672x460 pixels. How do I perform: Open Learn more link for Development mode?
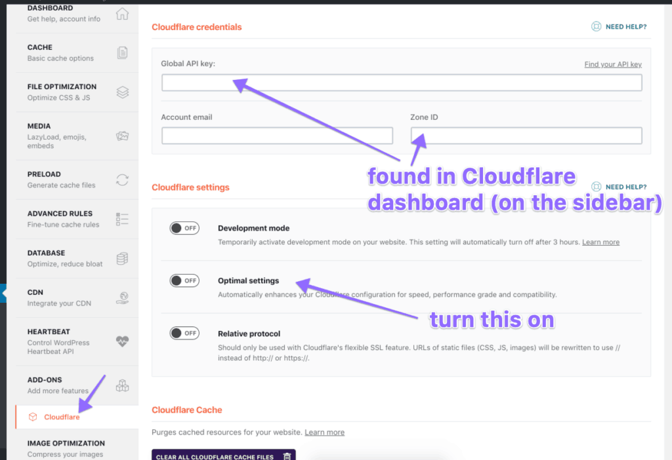[600, 242]
